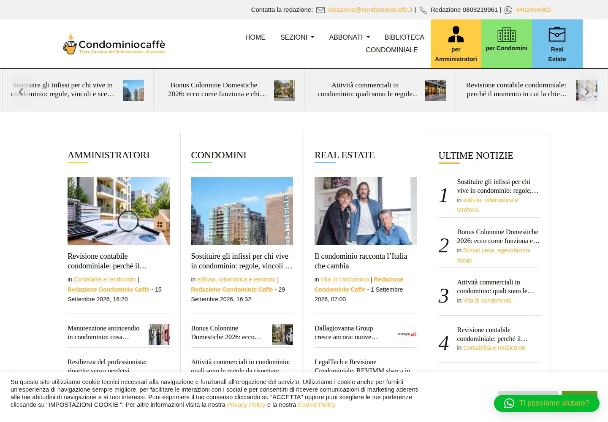
Task: Advance news carousel with the right arrow
Action: [x=586, y=91]
